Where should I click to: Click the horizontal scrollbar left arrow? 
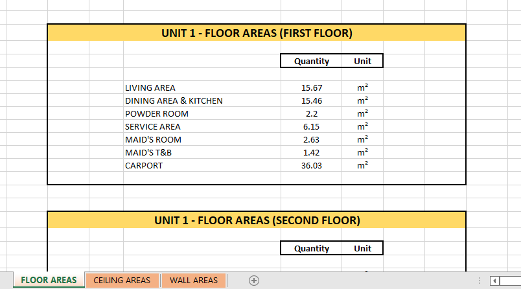(495, 281)
